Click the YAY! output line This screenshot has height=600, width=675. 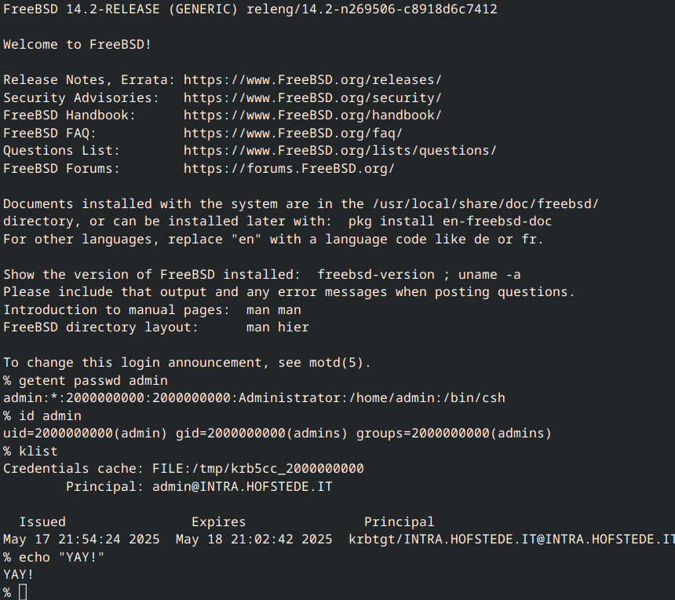pyautogui.click(x=19, y=574)
